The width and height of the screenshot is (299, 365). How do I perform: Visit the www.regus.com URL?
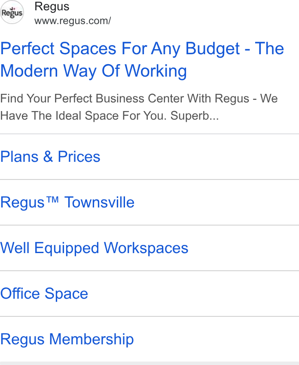click(73, 21)
